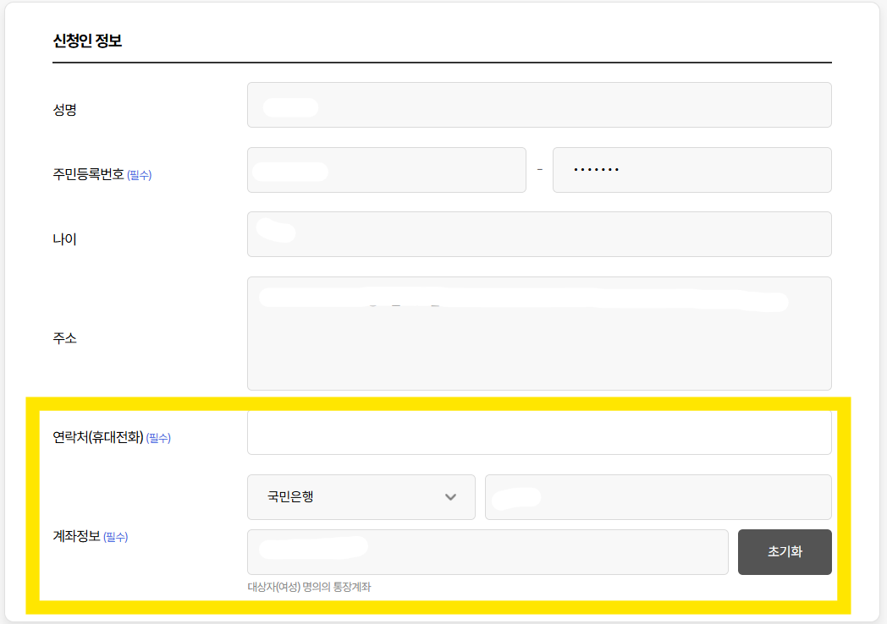Viewport: 887px width, 624px height.
Task: Click the masked 주민등록번호 second field
Action: [x=691, y=170]
